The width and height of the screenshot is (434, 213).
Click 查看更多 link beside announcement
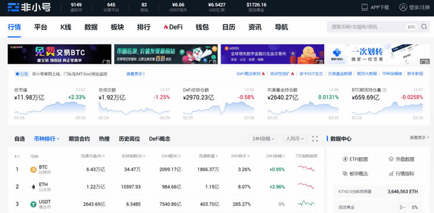point(135,74)
